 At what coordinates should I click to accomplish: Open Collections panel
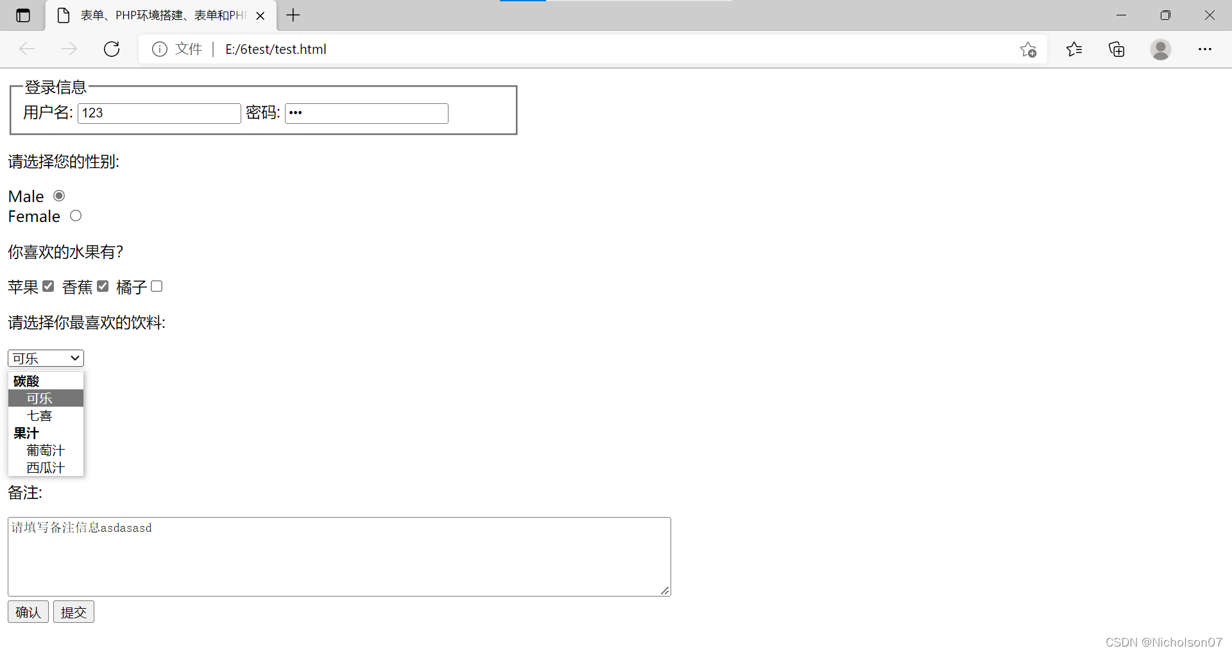[x=1116, y=49]
